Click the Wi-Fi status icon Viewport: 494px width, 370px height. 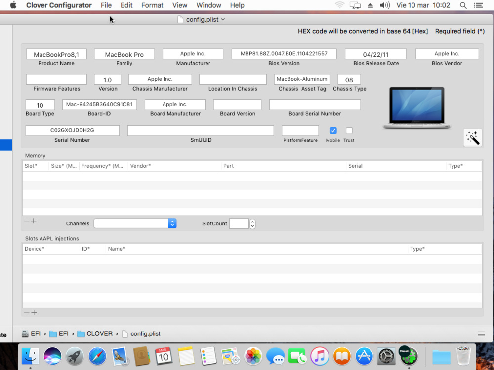tap(340, 5)
